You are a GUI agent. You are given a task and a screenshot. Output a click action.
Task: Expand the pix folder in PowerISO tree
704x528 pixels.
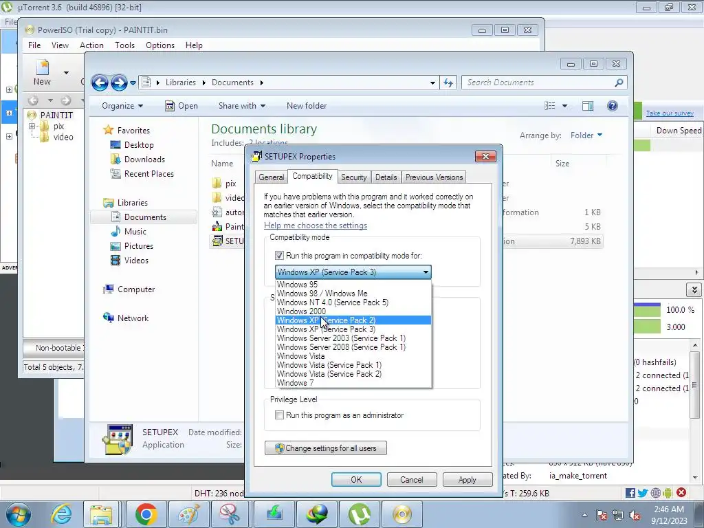[x=32, y=126]
